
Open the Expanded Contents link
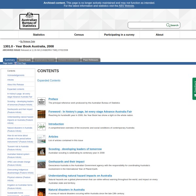pyautogui.click(x=49, y=80)
